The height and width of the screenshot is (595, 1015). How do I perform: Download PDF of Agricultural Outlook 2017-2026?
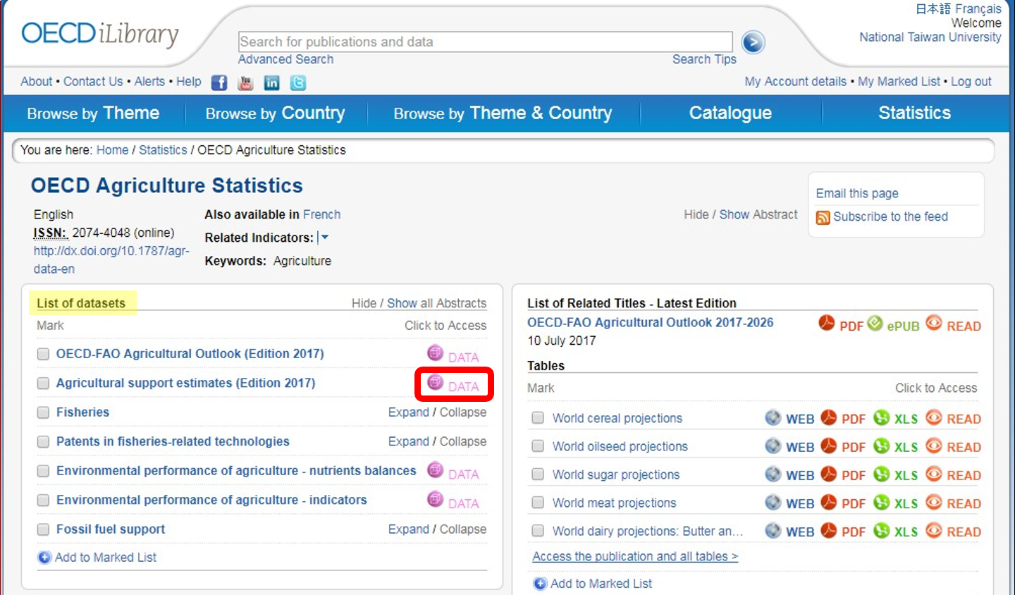pos(841,324)
